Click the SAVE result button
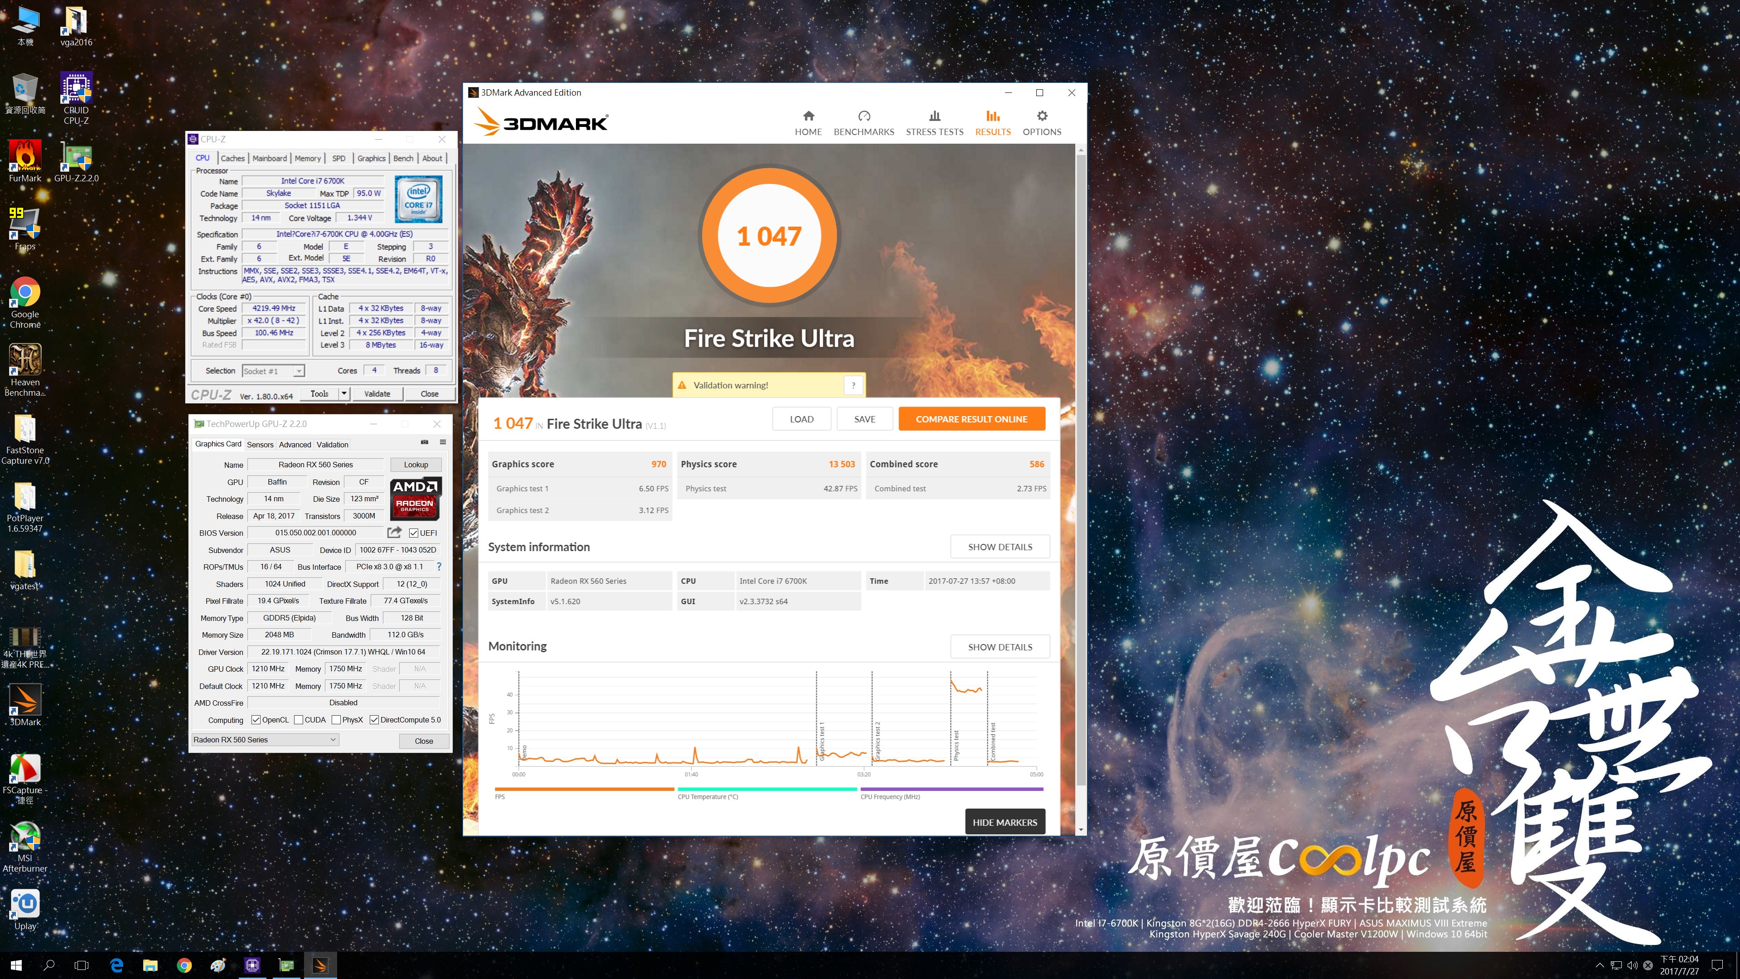1740x979 pixels. [x=864, y=419]
